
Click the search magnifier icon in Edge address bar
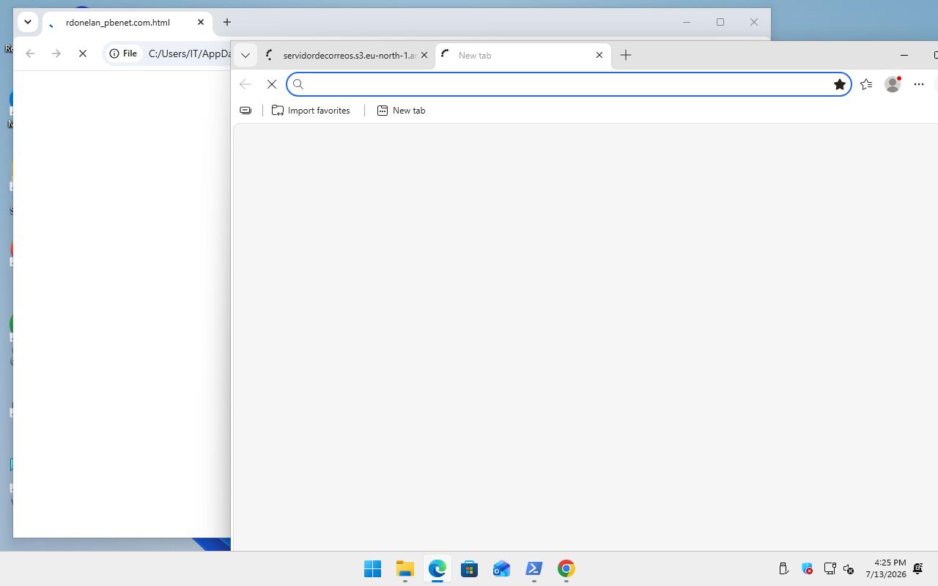298,84
